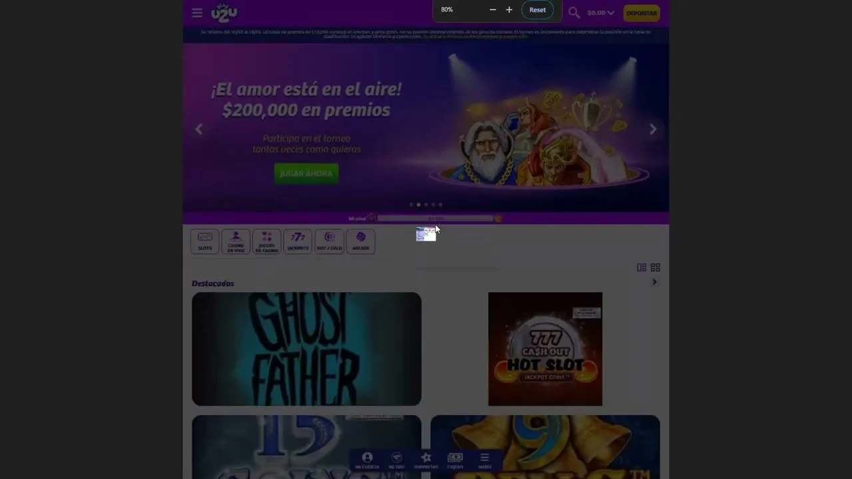Expand the Destacados section with its arrow
Viewport: 852px width, 479px height.
click(654, 282)
